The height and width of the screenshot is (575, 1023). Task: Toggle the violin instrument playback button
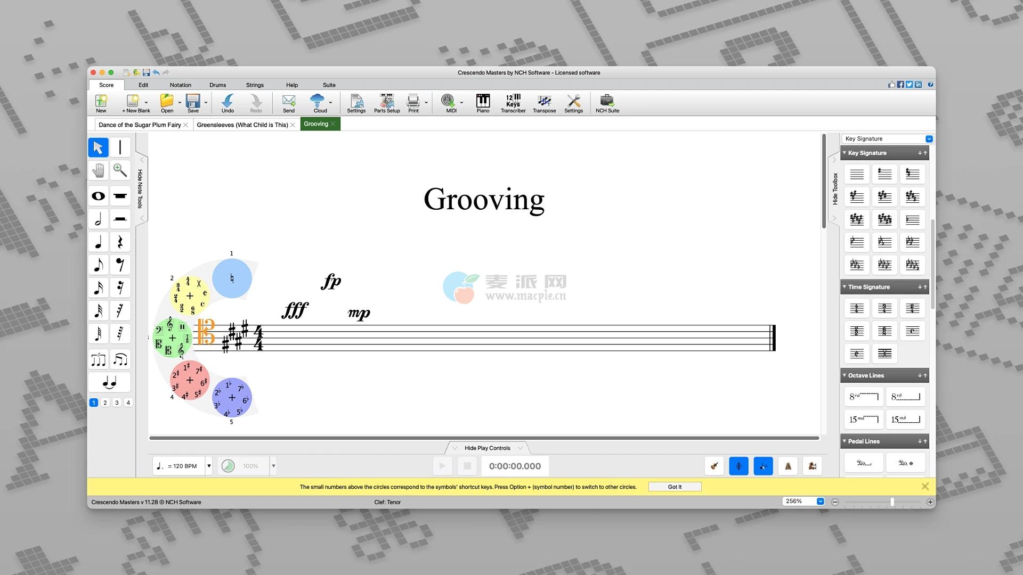tap(714, 466)
